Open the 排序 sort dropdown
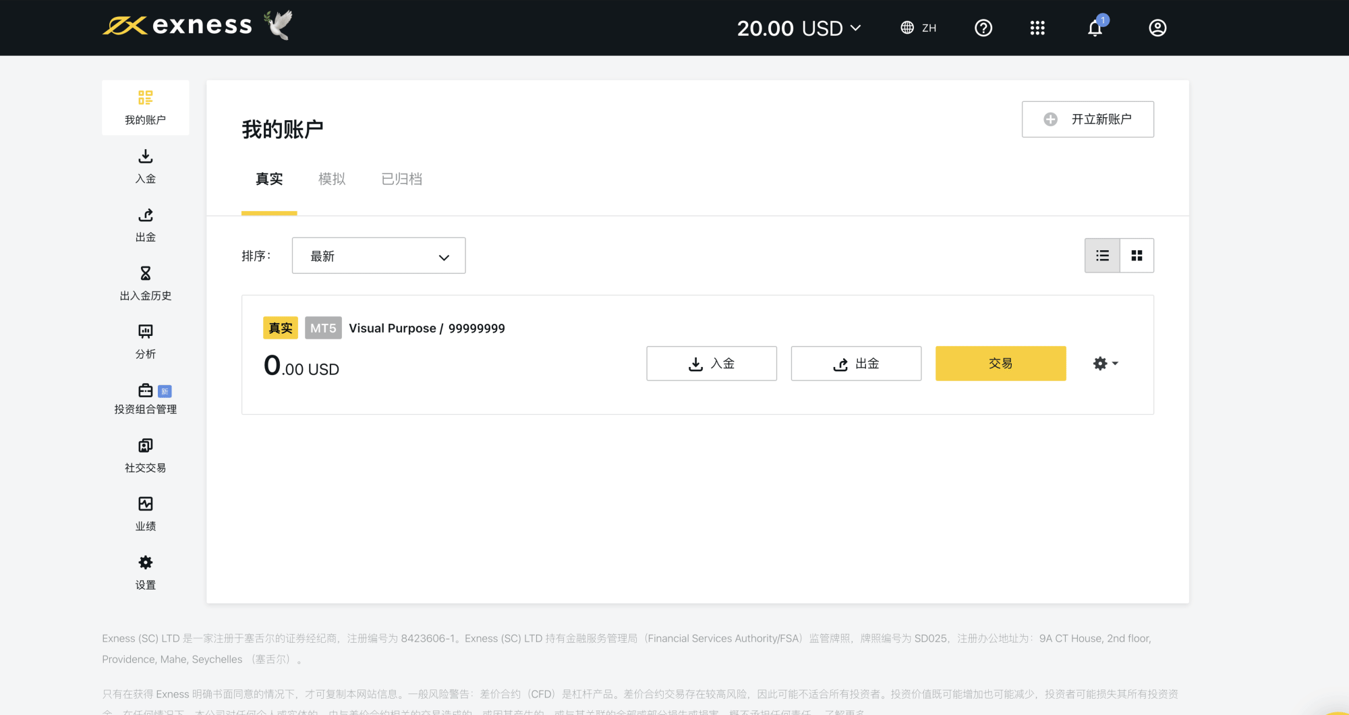 point(378,256)
